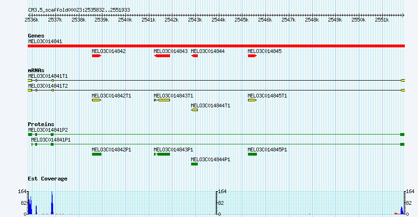This screenshot has height=217, width=418.
Task: Click the MELO3C014842T1 yellow mRNA glyph
Action: click(97, 100)
